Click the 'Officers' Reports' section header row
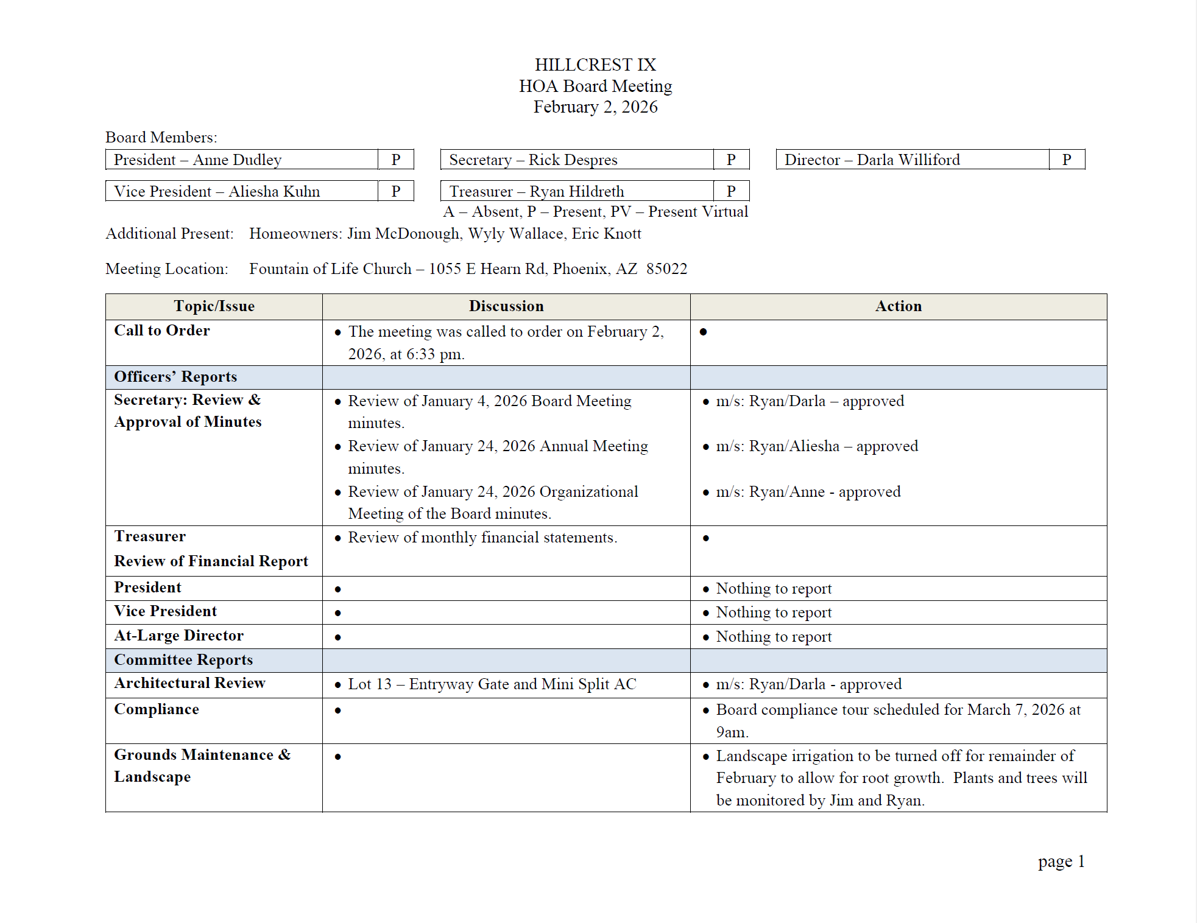The image size is (1197, 923). [x=175, y=377]
